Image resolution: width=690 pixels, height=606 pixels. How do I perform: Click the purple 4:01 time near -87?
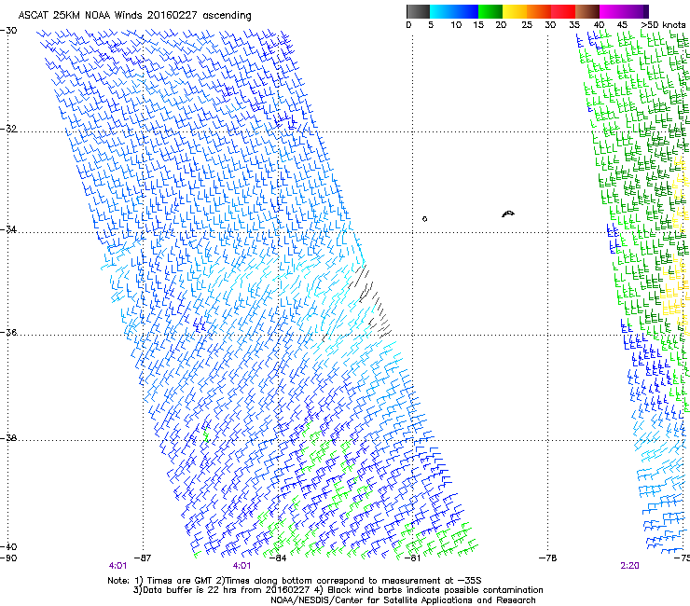click(x=117, y=566)
